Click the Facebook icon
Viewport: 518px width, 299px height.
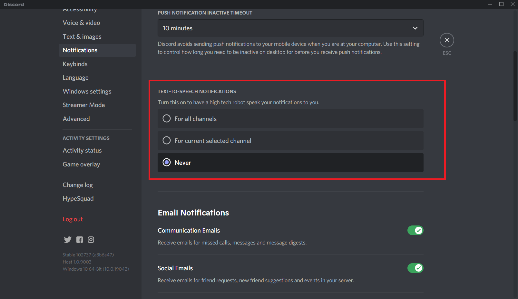[x=79, y=240]
